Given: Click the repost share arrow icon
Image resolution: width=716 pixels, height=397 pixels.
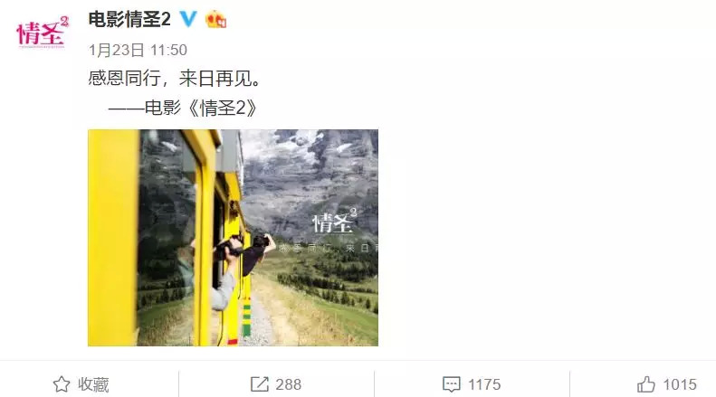Looking at the screenshot, I should coord(260,384).
